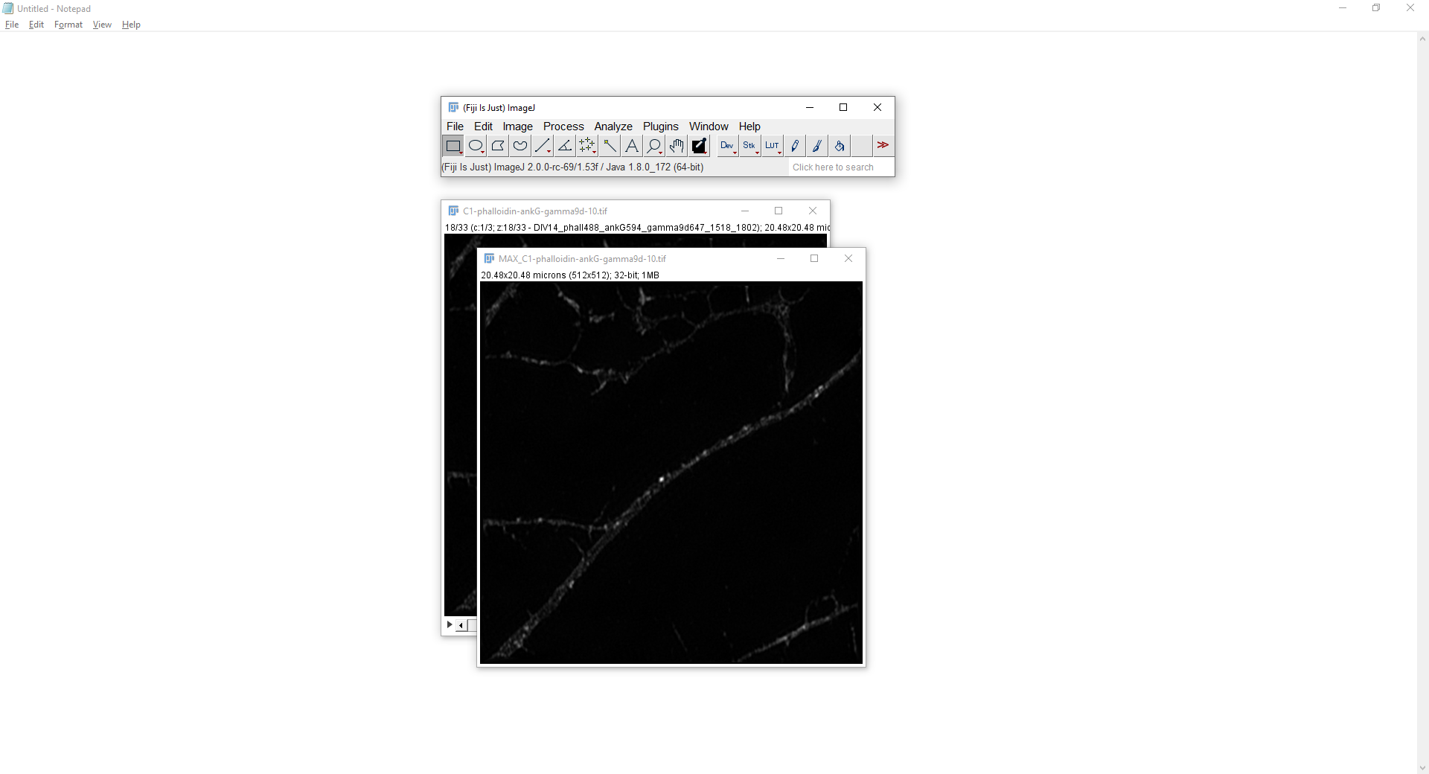This screenshot has height=774, width=1429.
Task: Click the Notepad app icon in title bar
Action: coord(8,9)
